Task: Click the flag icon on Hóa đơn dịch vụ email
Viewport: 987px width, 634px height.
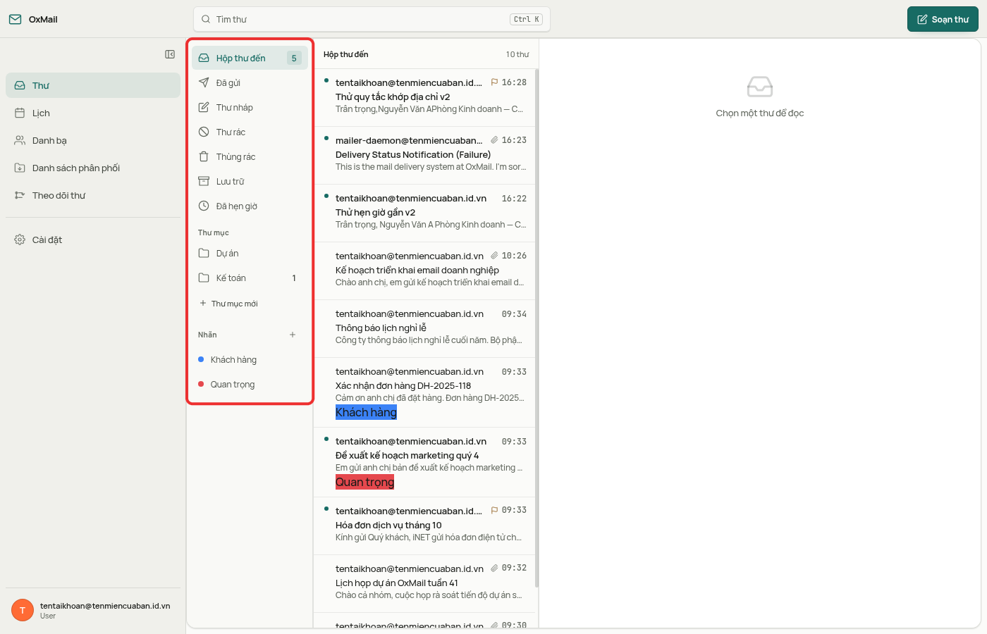Action: pyautogui.click(x=494, y=510)
